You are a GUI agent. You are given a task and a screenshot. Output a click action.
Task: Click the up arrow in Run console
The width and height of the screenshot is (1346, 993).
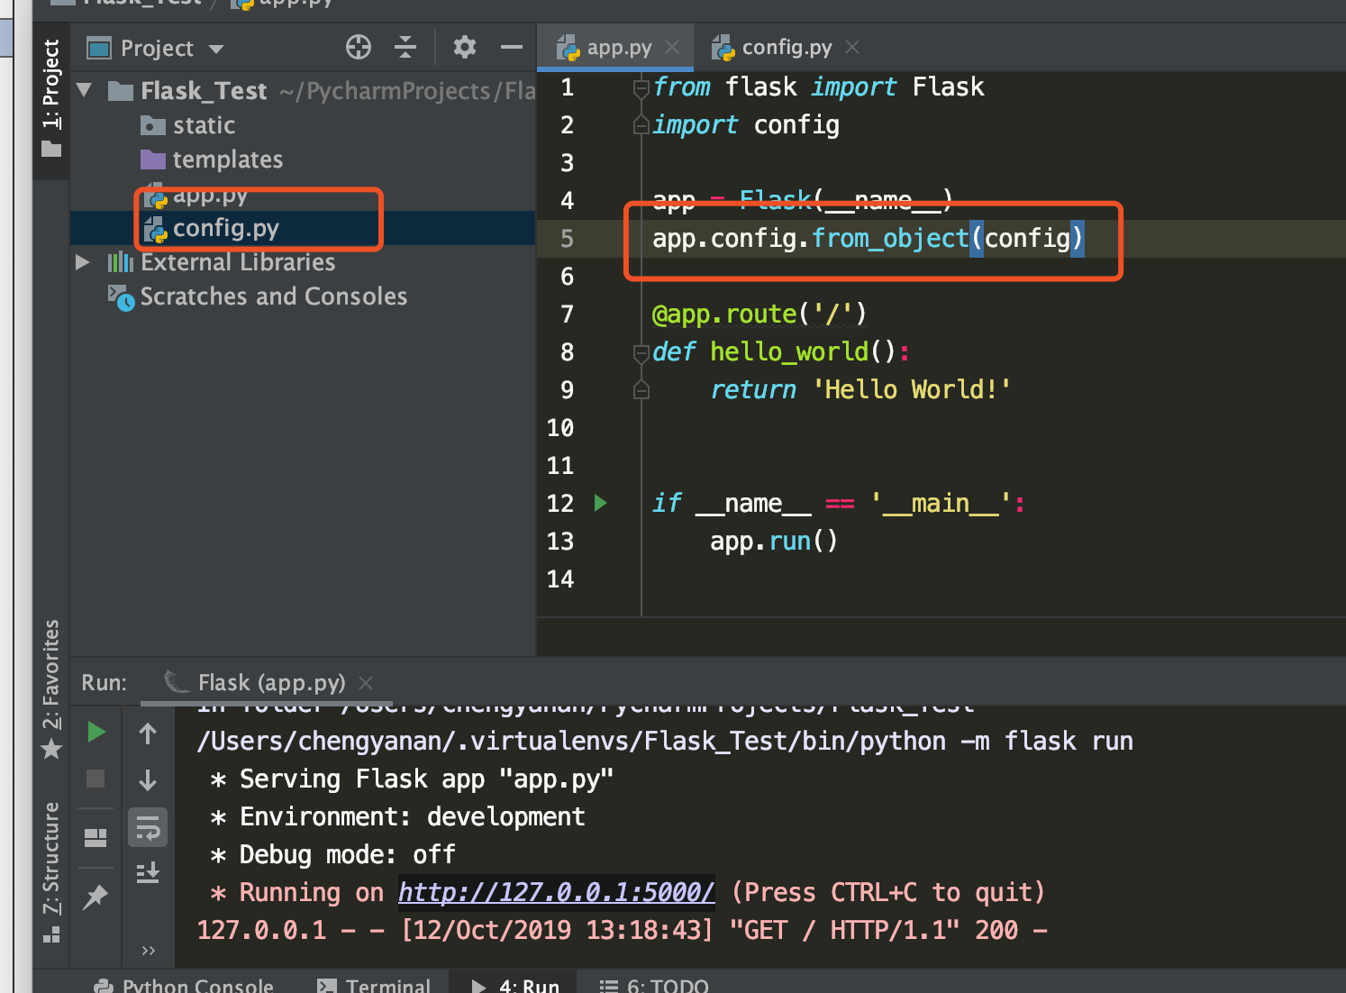pyautogui.click(x=148, y=734)
